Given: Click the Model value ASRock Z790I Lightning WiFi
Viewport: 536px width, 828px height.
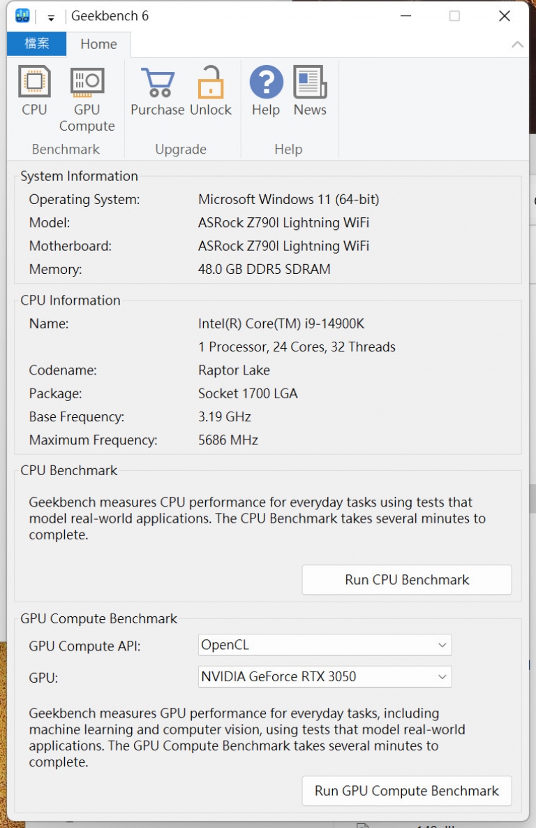Looking at the screenshot, I should (x=284, y=223).
